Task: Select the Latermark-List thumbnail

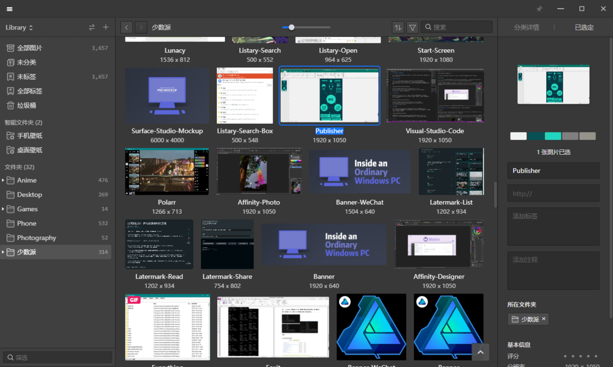Action: coord(451,172)
